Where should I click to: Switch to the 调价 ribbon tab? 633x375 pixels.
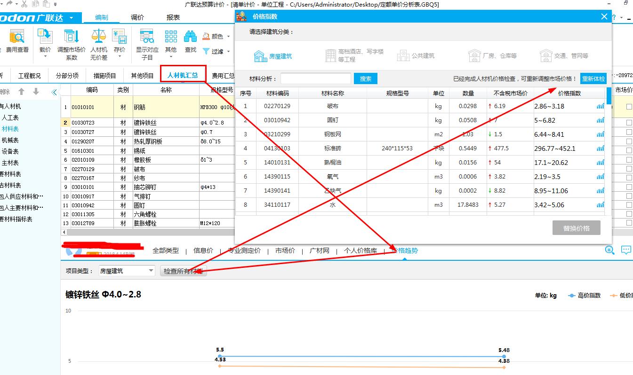137,17
